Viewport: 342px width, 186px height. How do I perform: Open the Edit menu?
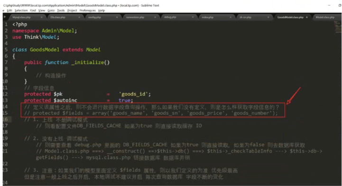pos(9,10)
